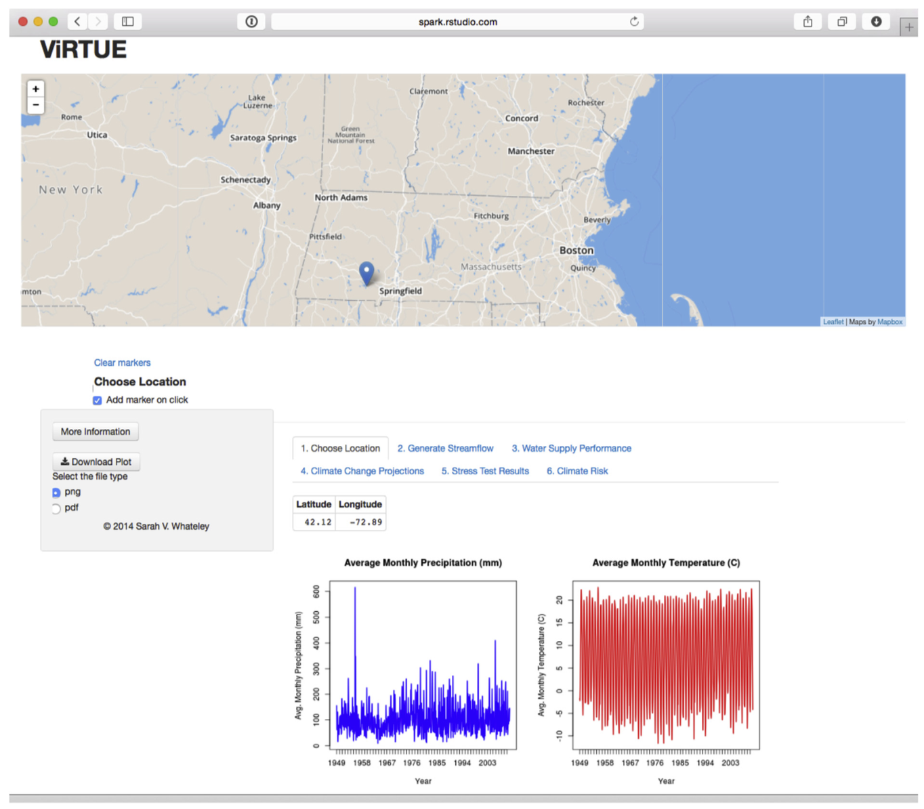Select pdf file type
Screen dimensions: 924x809
click(56, 508)
